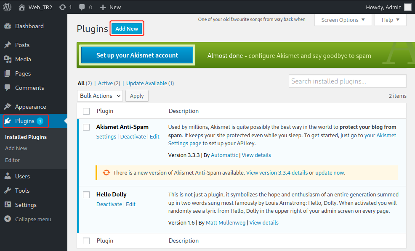Open the Media library section

pyautogui.click(x=23, y=59)
